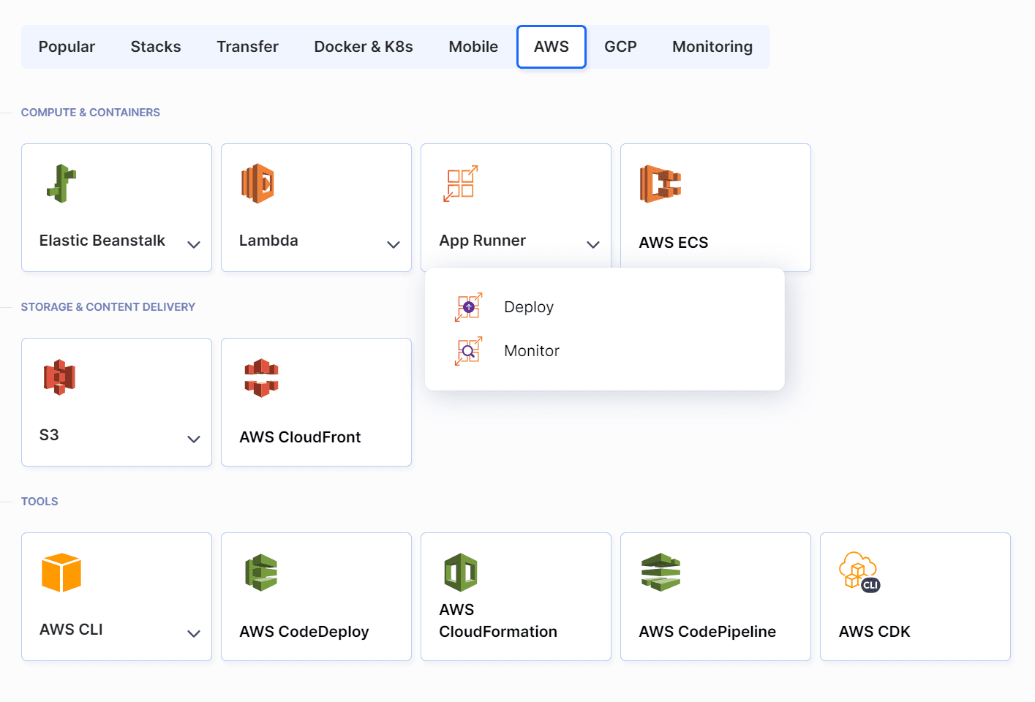Open the Monitoring tab
Viewport: 1035px width, 702px height.
(712, 46)
